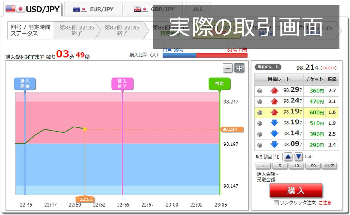Click blue down arrow for 98.147

pos(274,134)
